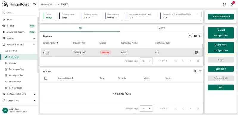Sort alarms by Created time arrow
The width and height of the screenshot is (238, 115).
click(73, 78)
